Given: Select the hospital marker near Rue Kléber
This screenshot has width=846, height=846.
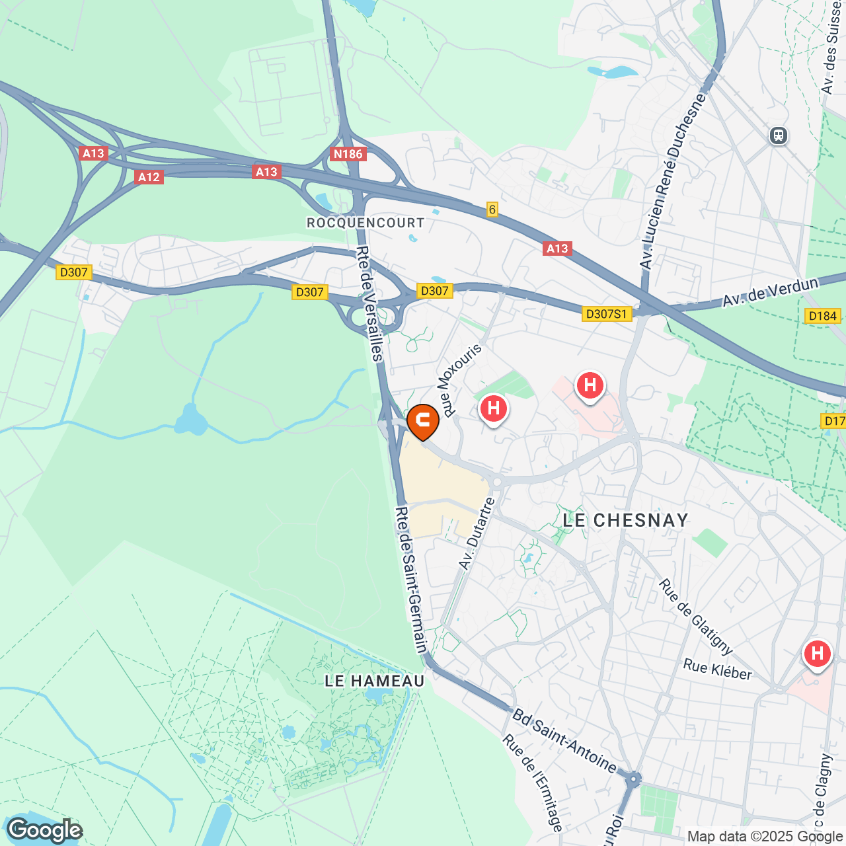Looking at the screenshot, I should click(x=817, y=655).
